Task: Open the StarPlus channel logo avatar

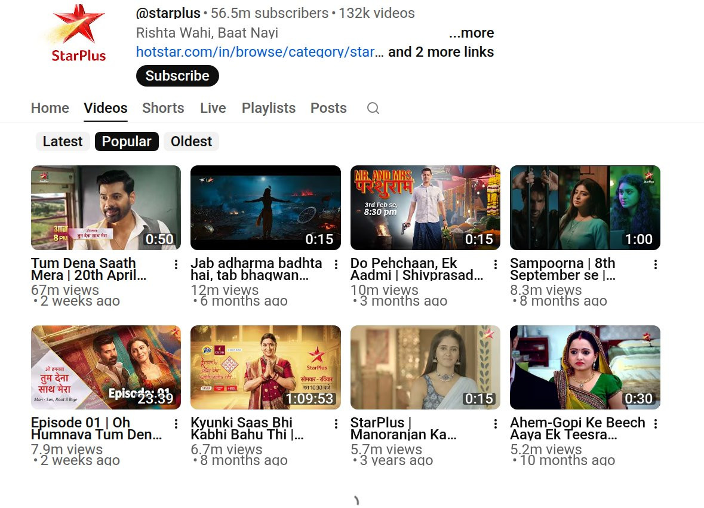Action: point(79,33)
